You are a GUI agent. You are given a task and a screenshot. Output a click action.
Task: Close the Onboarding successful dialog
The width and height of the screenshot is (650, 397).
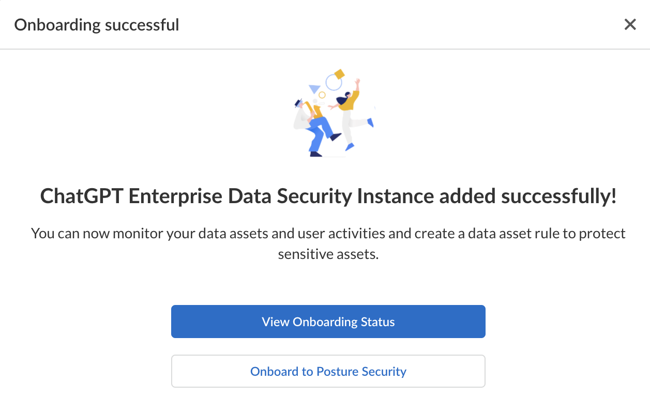630,24
